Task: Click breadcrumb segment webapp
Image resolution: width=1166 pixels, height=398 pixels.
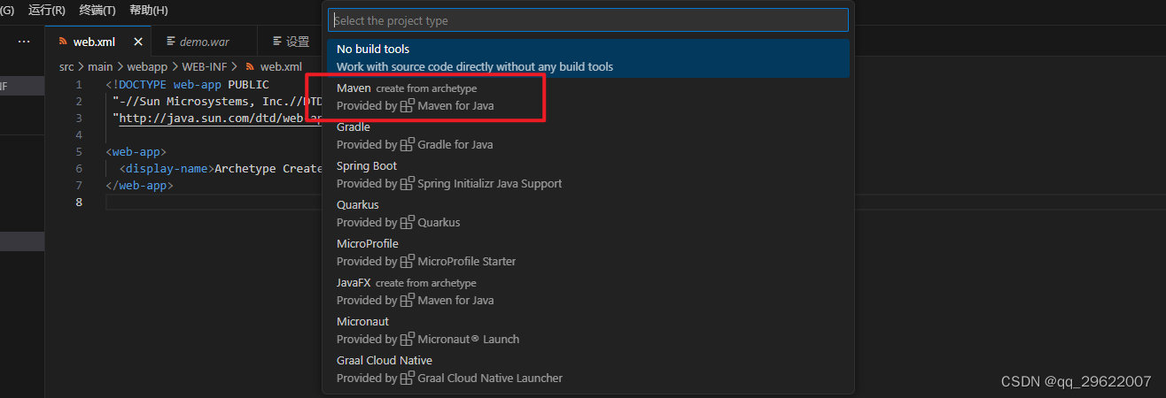Action: (x=148, y=66)
